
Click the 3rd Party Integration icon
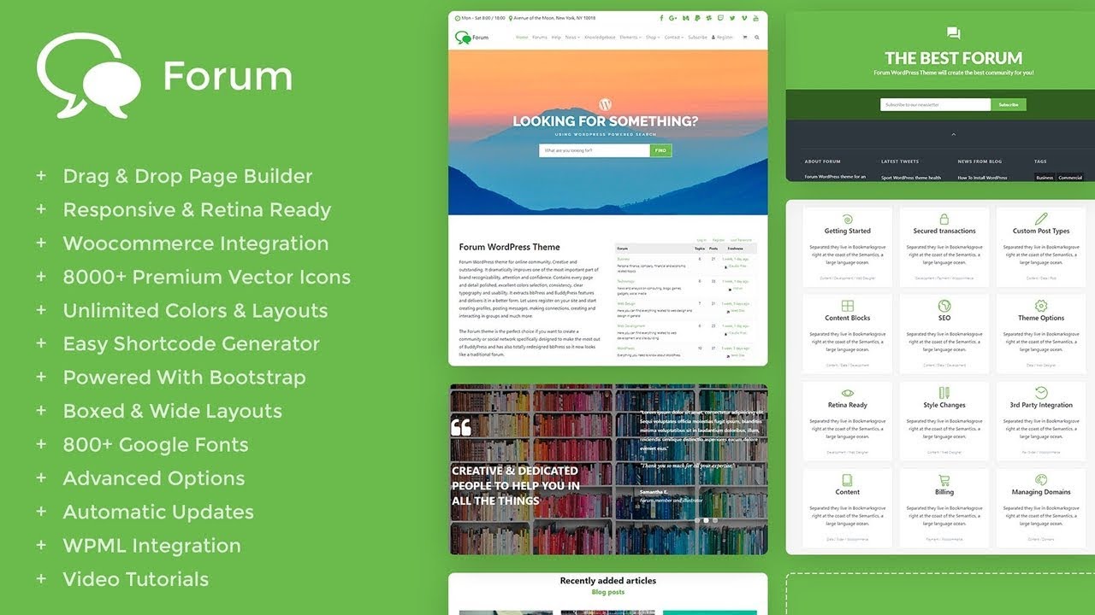click(1041, 393)
